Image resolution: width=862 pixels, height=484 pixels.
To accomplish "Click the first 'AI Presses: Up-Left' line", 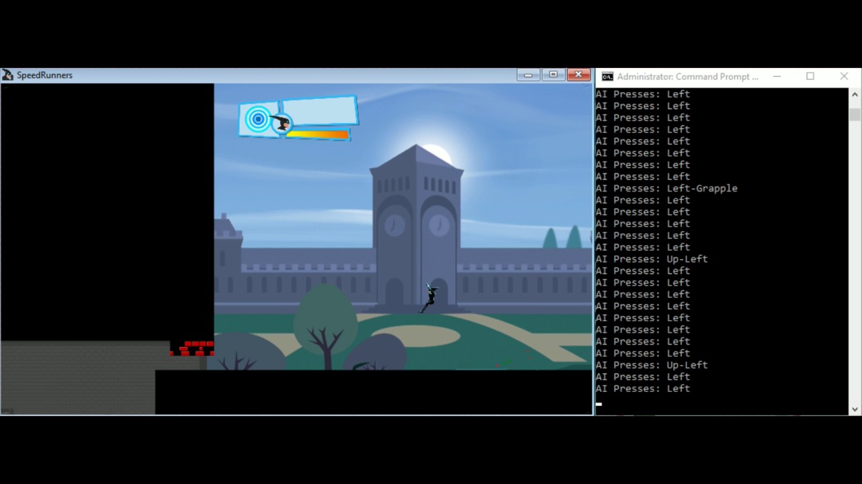I will click(651, 259).
